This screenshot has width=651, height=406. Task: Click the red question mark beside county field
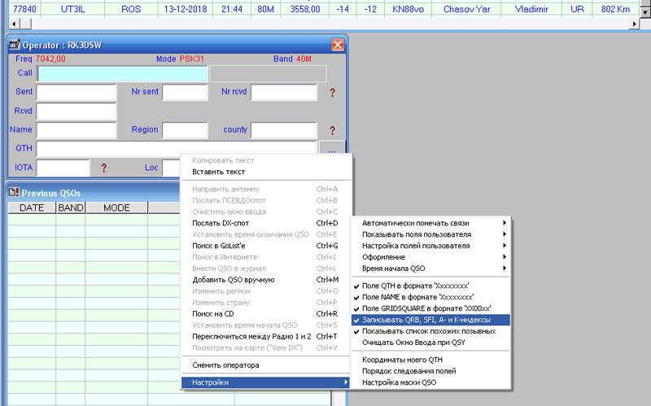pyautogui.click(x=332, y=130)
